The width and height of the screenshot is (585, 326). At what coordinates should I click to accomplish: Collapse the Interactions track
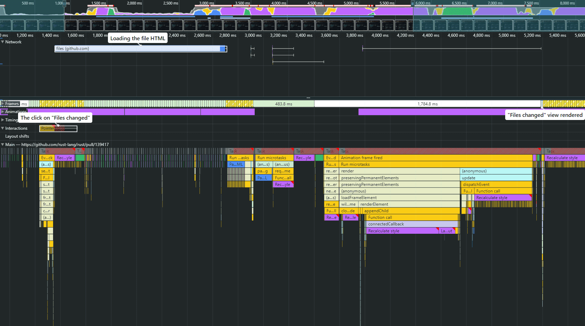pos(3,128)
